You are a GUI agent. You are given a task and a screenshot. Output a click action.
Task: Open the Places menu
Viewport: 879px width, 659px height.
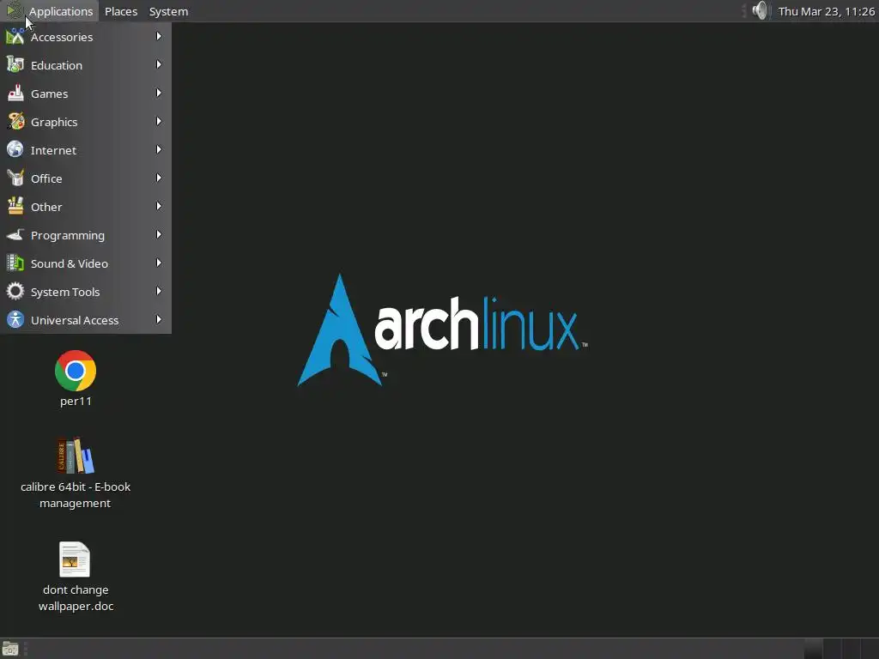coord(121,11)
